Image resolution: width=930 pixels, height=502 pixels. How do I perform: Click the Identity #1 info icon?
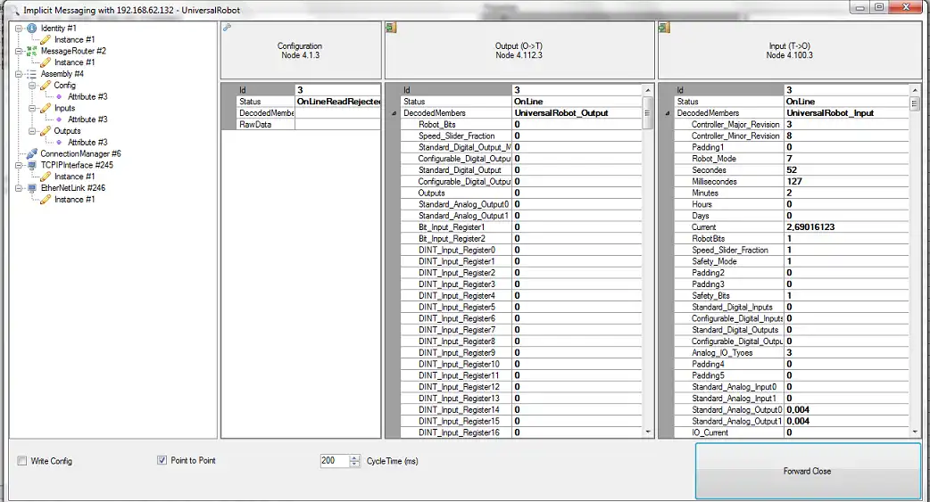coord(32,28)
